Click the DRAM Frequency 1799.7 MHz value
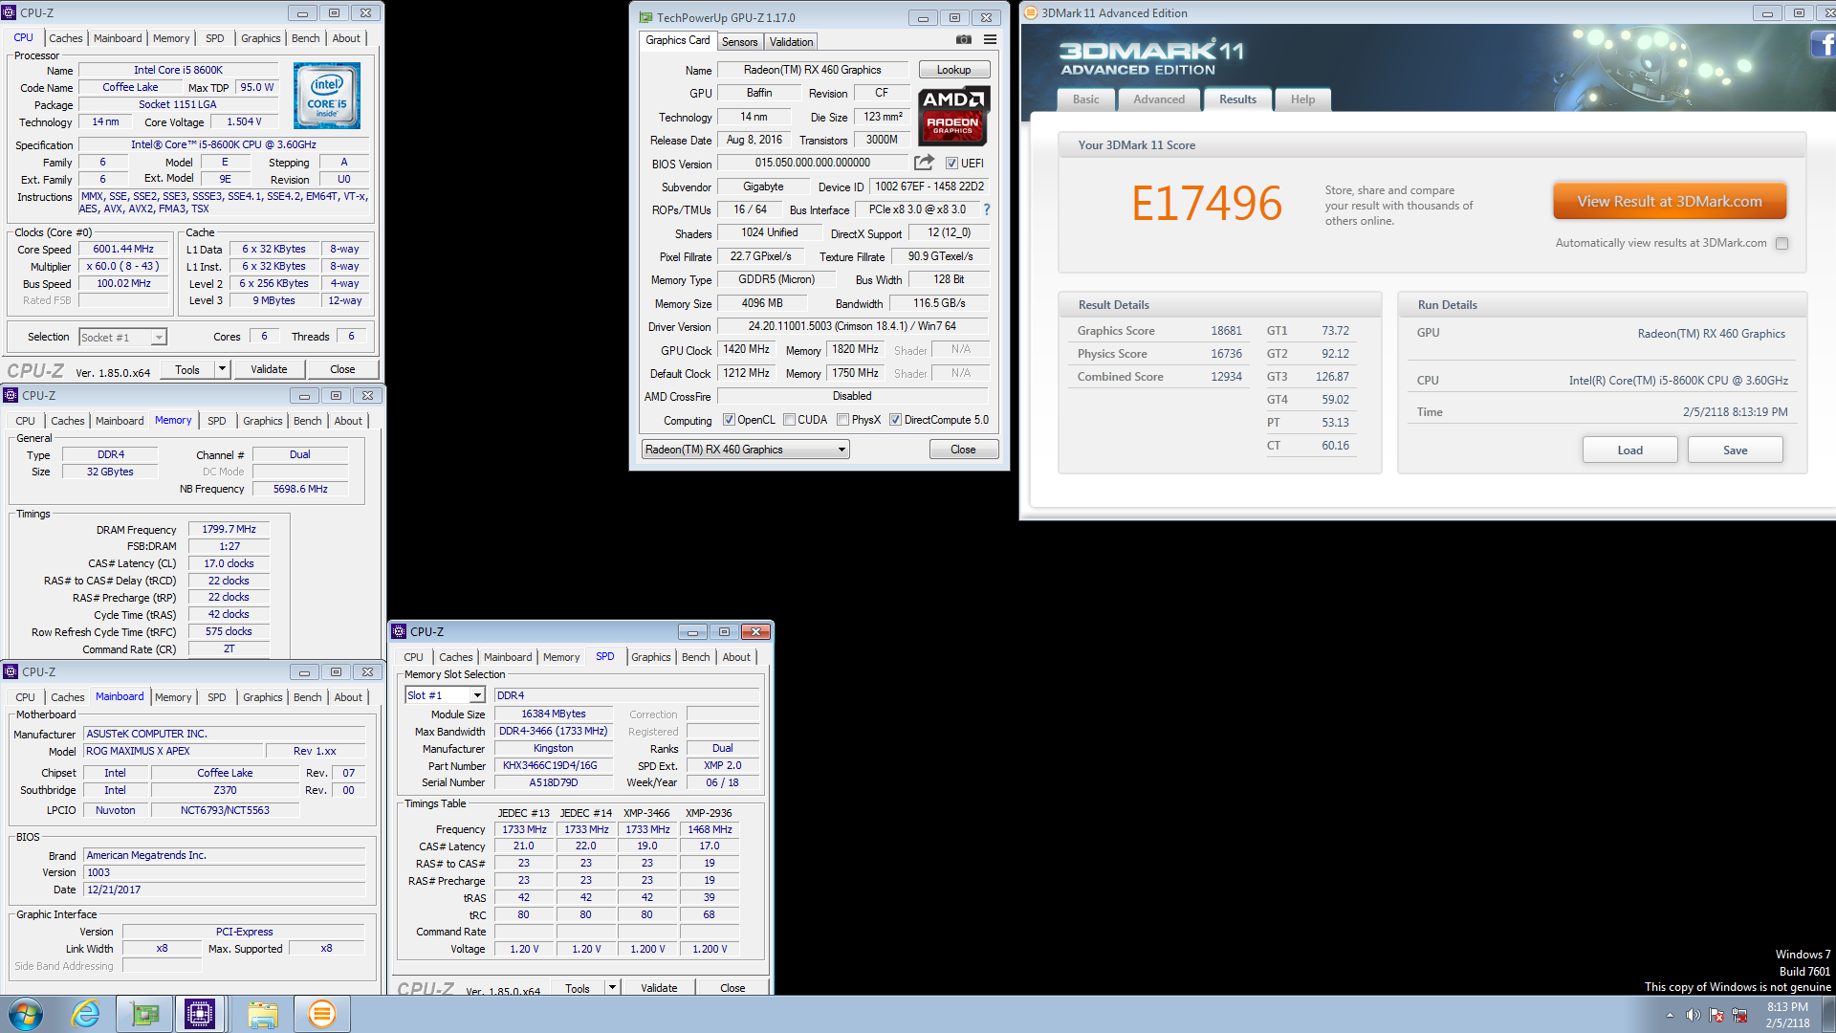Viewport: 1836px width, 1033px height. click(229, 529)
